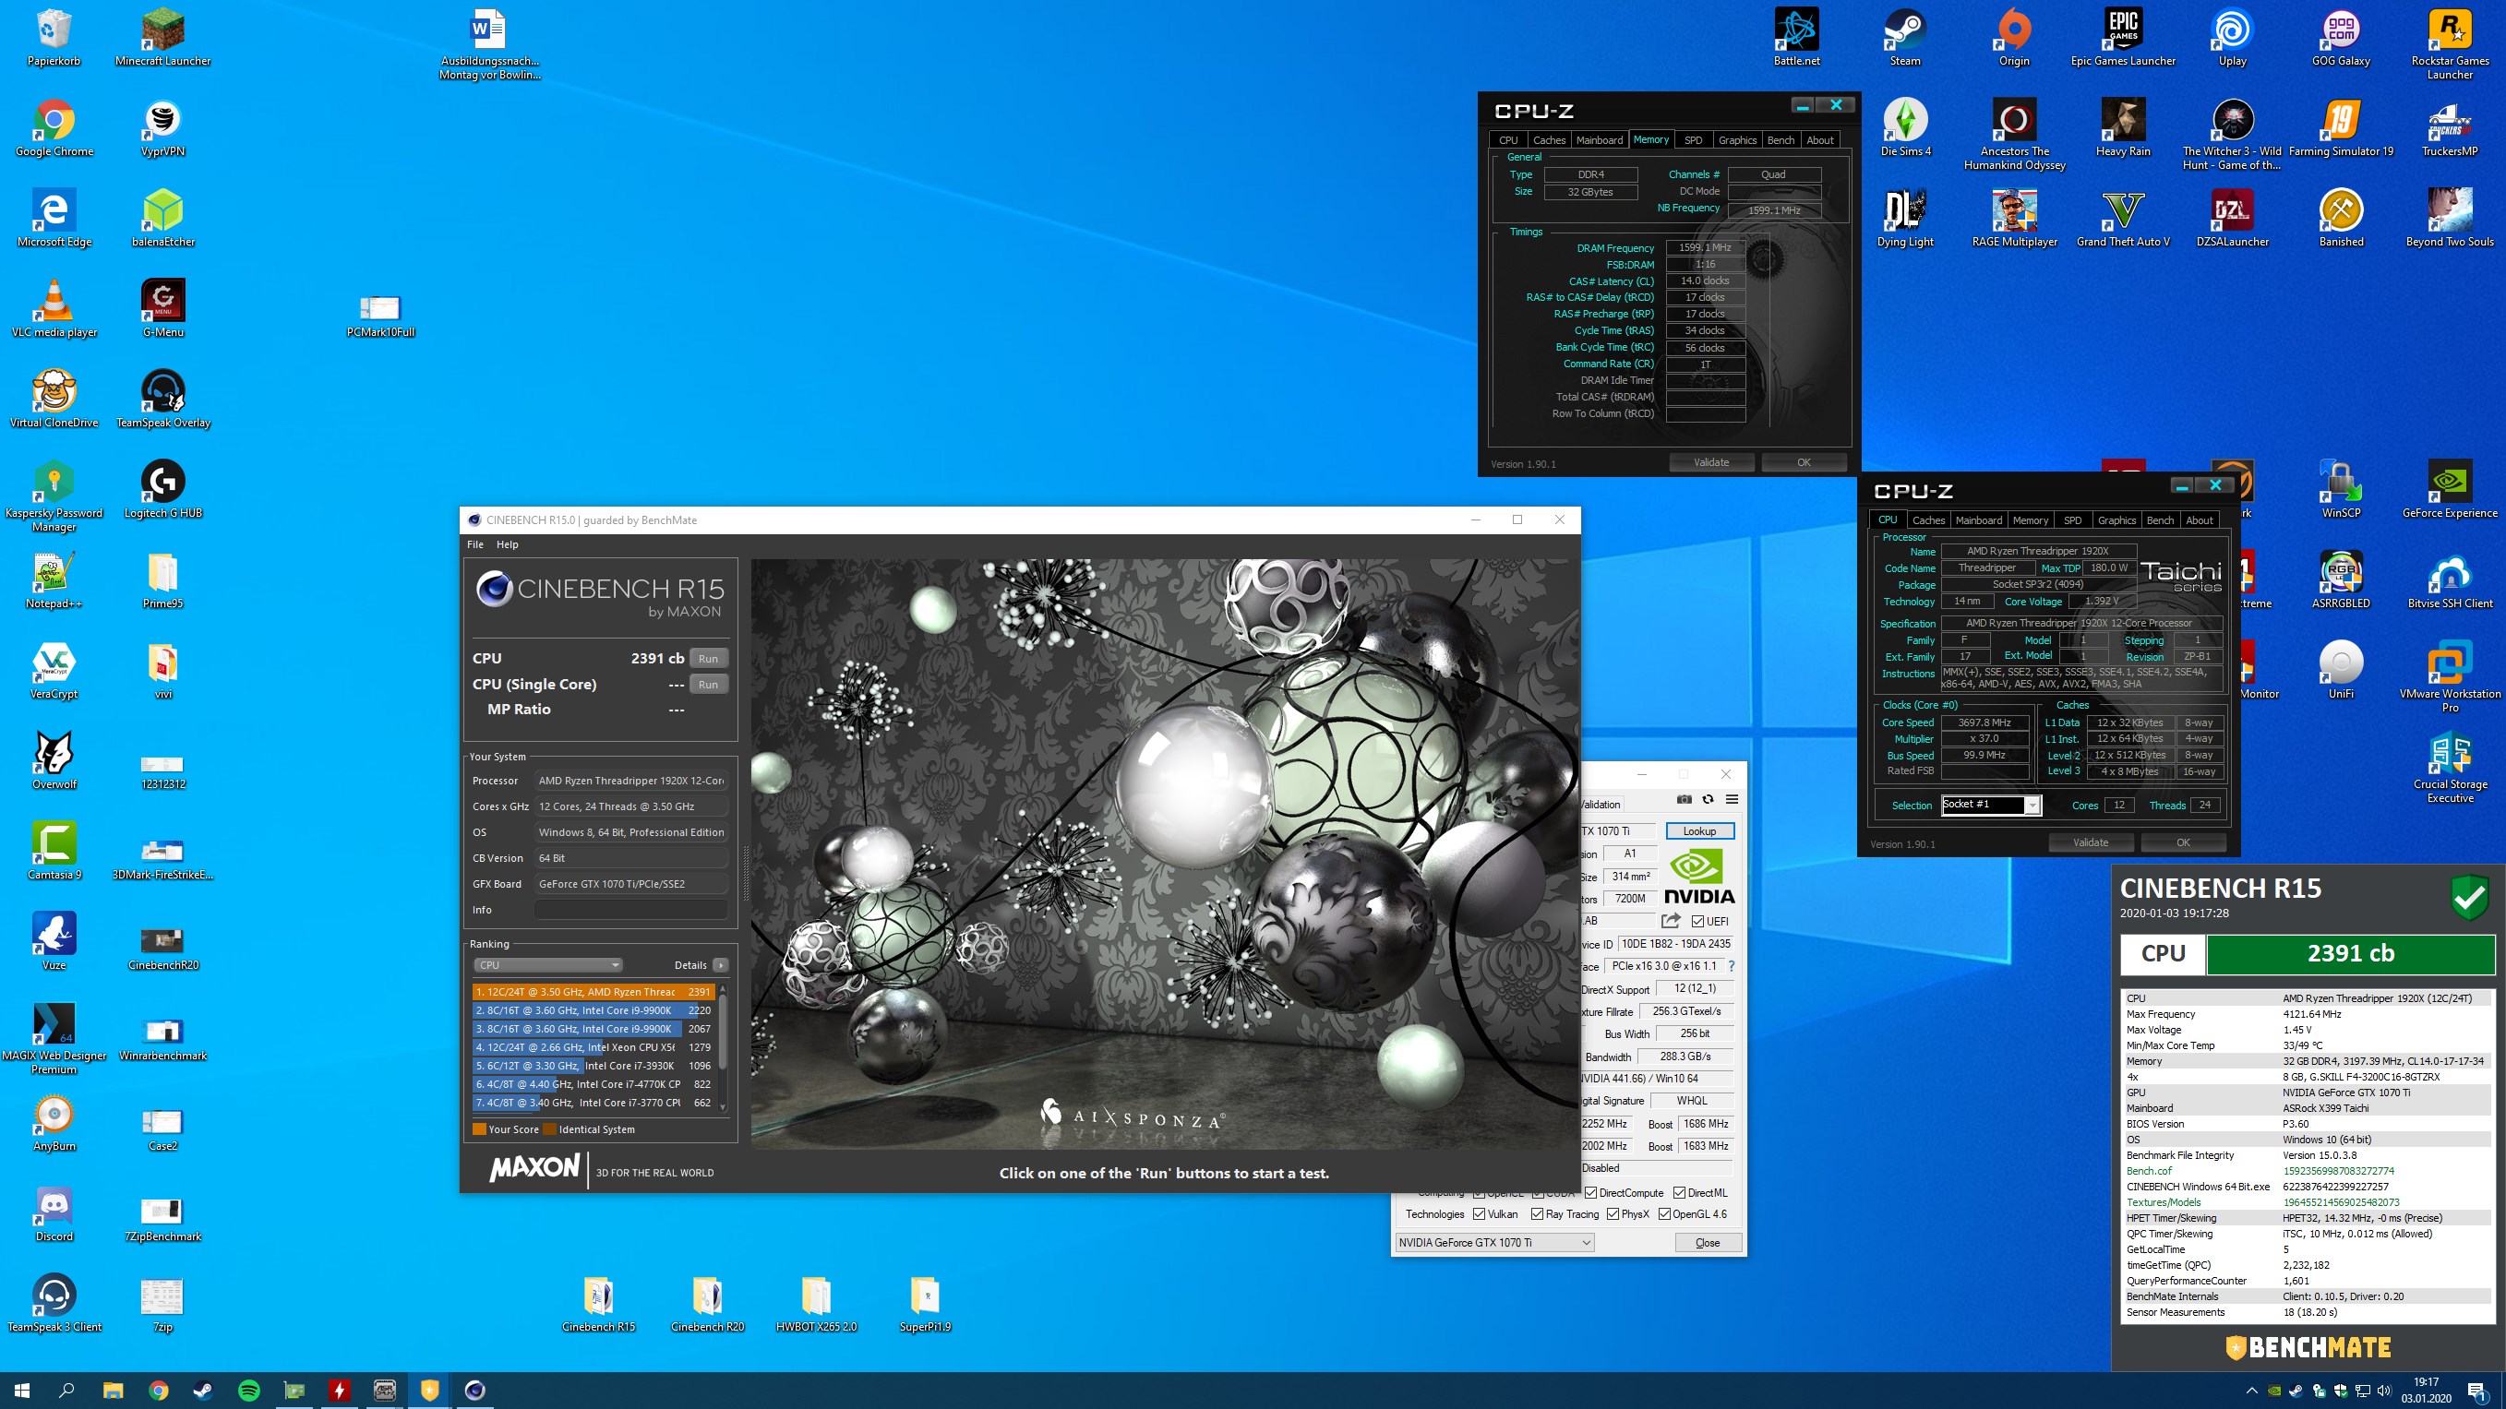Open the Cinebench R20 folder on desktop
2506x1409 pixels.
[707, 1304]
